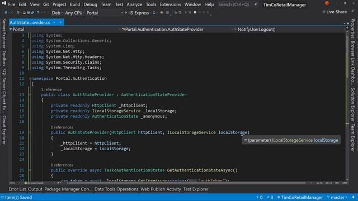The height and width of the screenshot is (201, 358).
Task: Click the Visual Studio logo icon
Action: [x=4, y=4]
